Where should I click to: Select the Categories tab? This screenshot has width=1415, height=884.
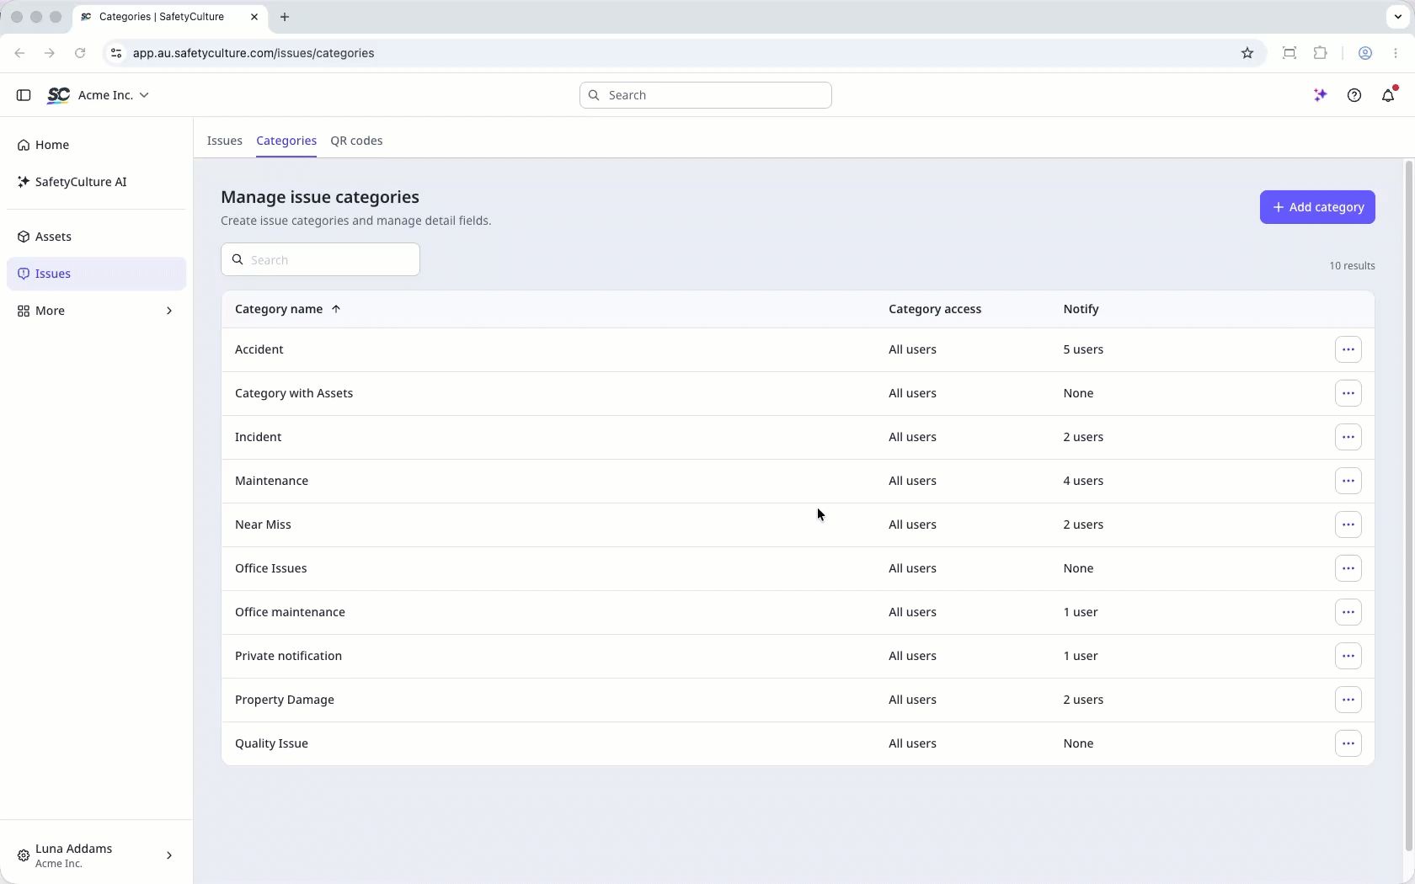(286, 141)
